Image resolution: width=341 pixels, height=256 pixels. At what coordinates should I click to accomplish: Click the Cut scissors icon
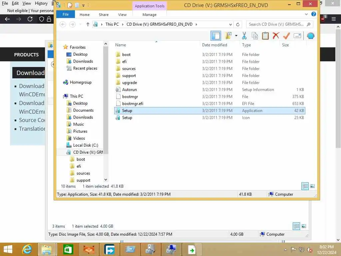click(x=244, y=36)
